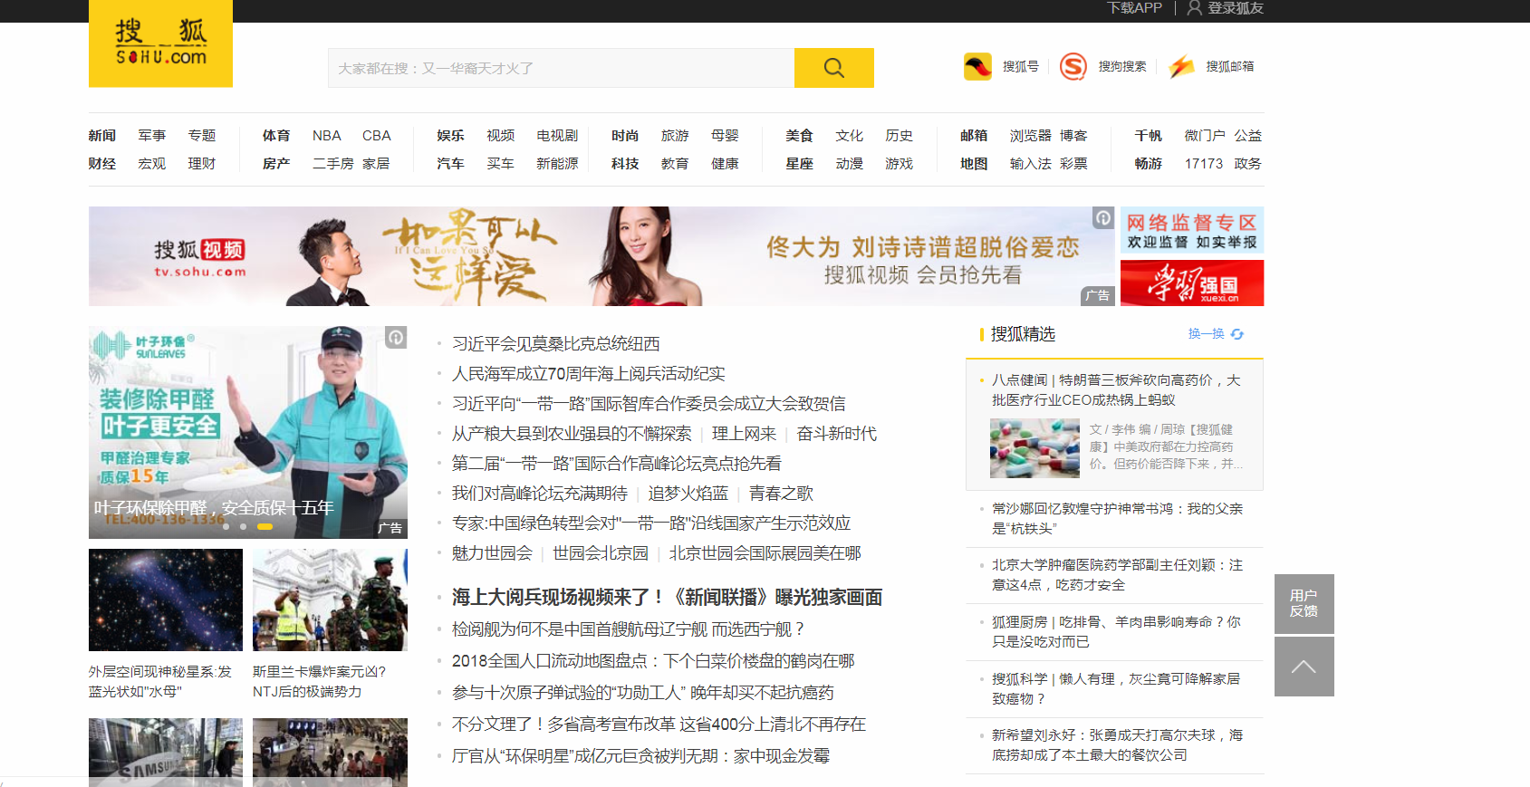The width and height of the screenshot is (1530, 787).
Task: Open headline 习近平会见莫桑比克总统纽西
Action: (x=556, y=344)
